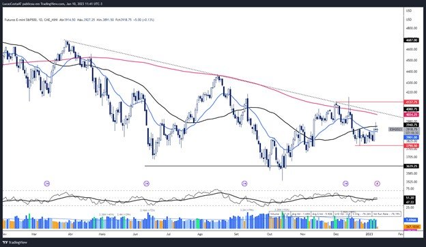Click the event marker below September
The height and width of the screenshot is (247, 426).
click(x=244, y=184)
